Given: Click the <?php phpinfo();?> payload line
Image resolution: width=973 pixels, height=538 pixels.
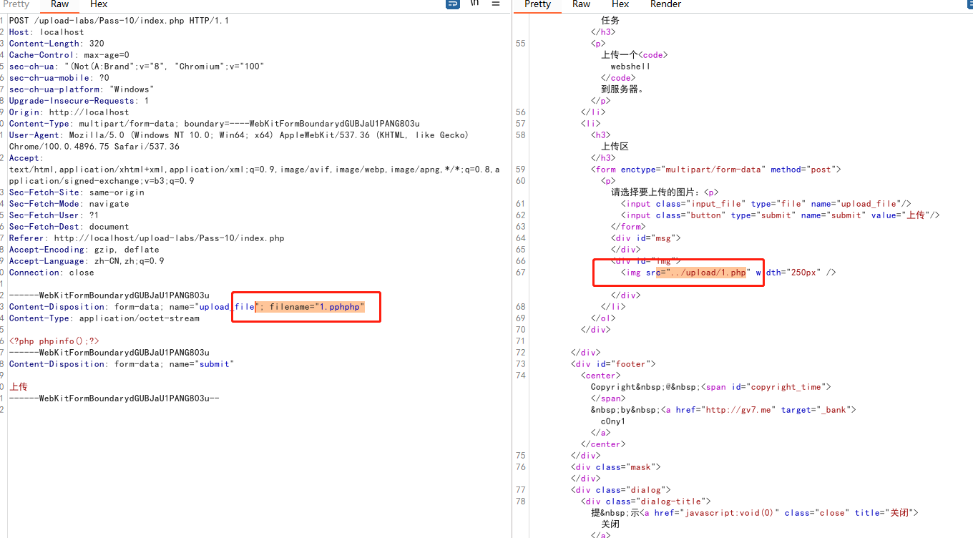Looking at the screenshot, I should click(x=54, y=341).
